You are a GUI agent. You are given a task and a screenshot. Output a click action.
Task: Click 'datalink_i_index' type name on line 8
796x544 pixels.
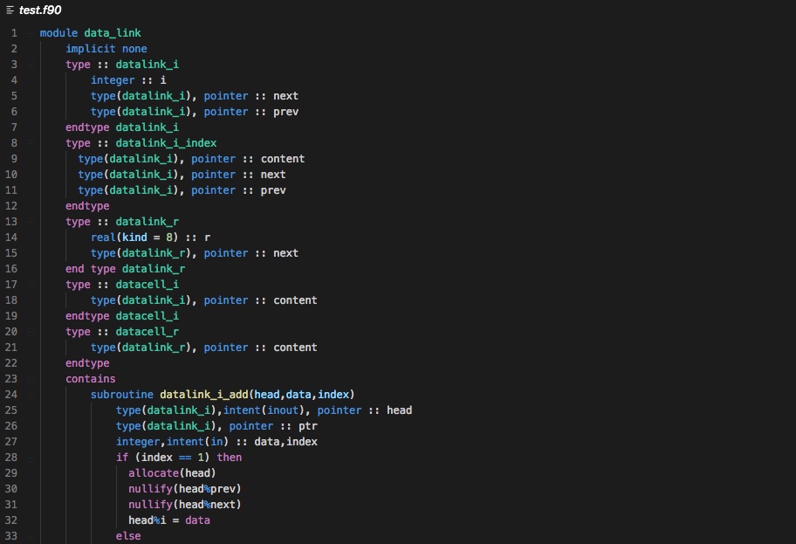coord(166,143)
